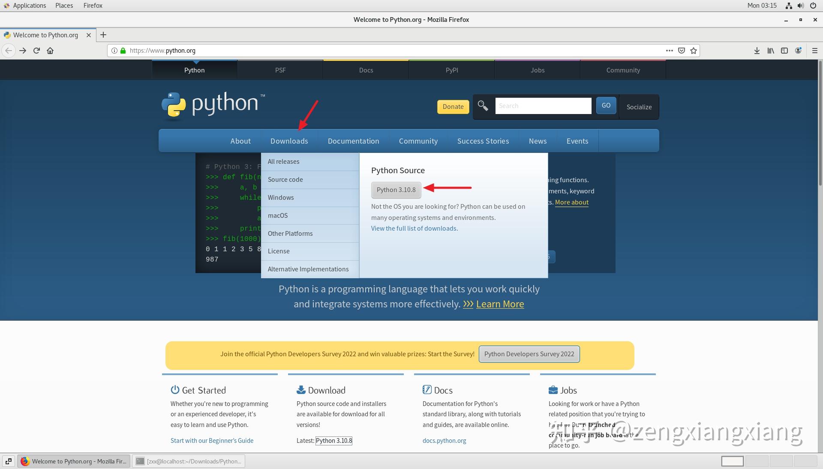
Task: Click the Donate button
Action: coord(453,107)
